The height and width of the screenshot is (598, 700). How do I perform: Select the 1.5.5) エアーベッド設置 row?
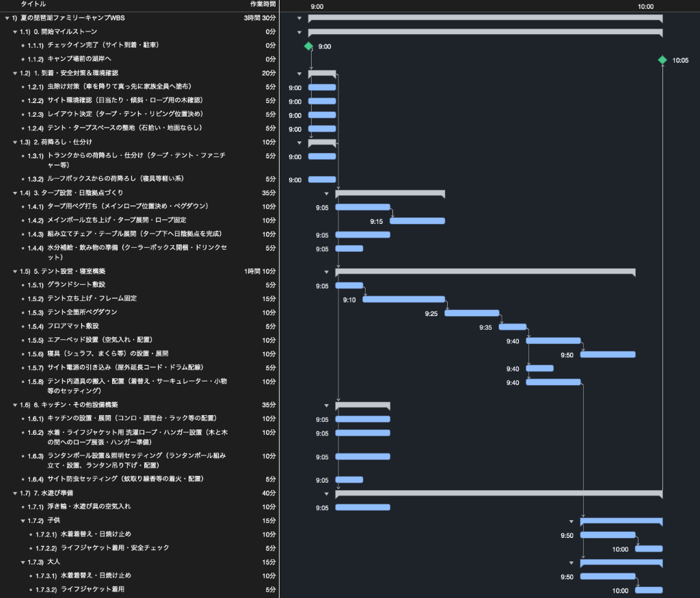tap(139, 340)
